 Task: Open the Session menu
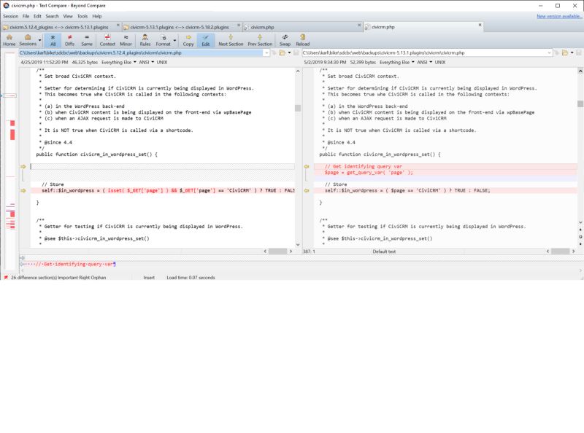point(10,16)
